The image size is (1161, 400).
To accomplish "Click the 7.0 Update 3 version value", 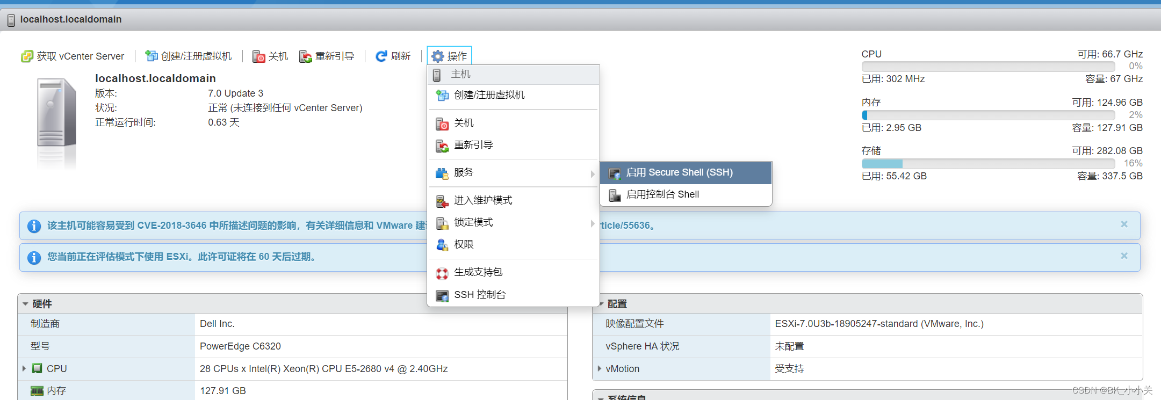I will pos(236,93).
